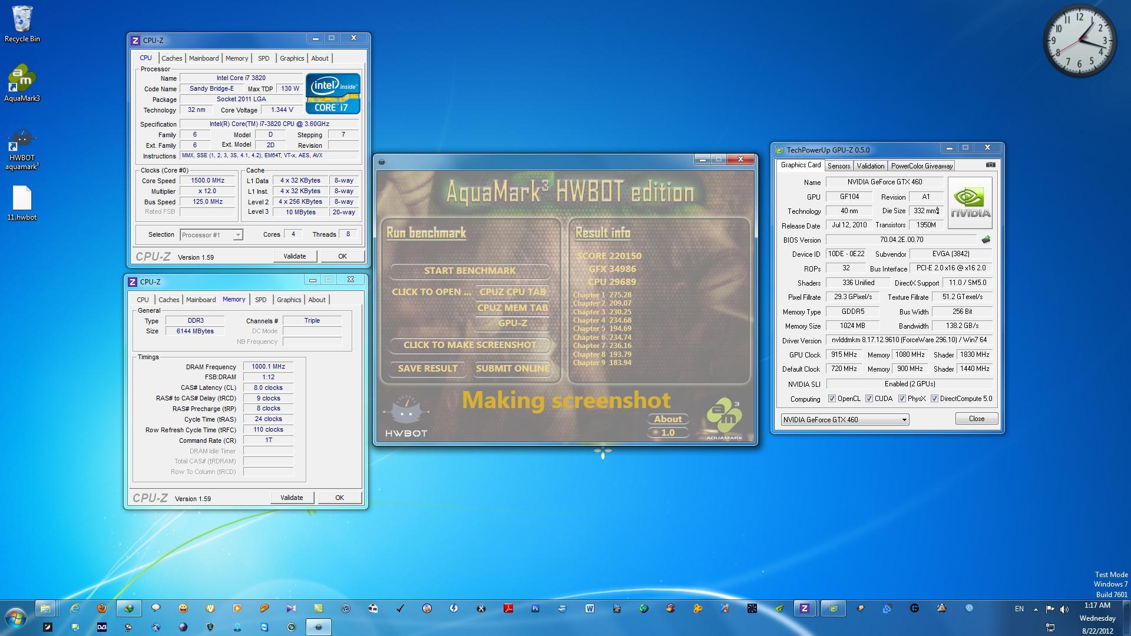Screen dimensions: 1131x636
Task: Click CPUZ MEM TAB button
Action: tap(512, 307)
